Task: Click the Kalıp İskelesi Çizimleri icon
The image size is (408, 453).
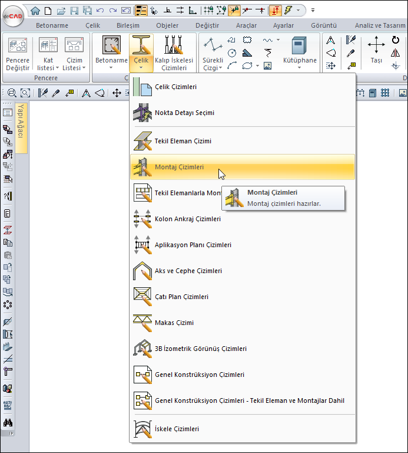Action: coord(174,47)
